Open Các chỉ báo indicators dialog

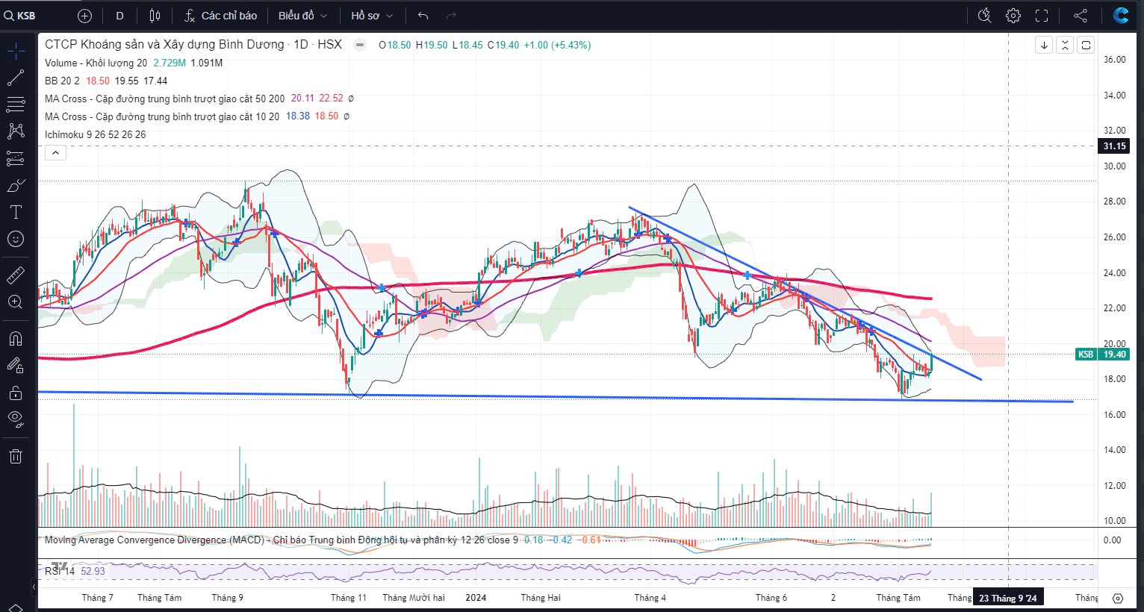221,16
